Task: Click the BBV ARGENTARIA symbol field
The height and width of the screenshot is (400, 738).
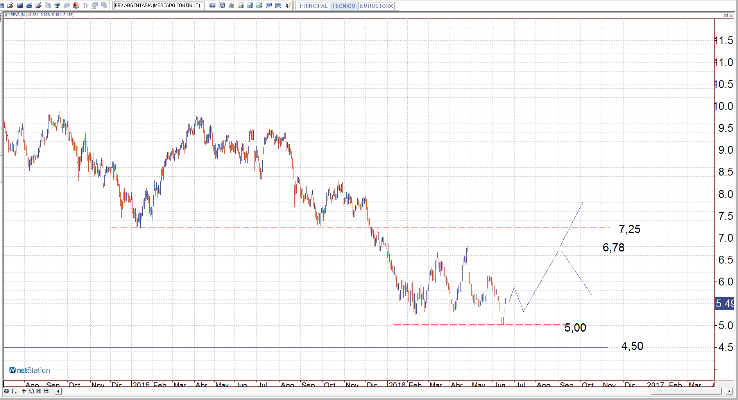Action: (x=158, y=5)
